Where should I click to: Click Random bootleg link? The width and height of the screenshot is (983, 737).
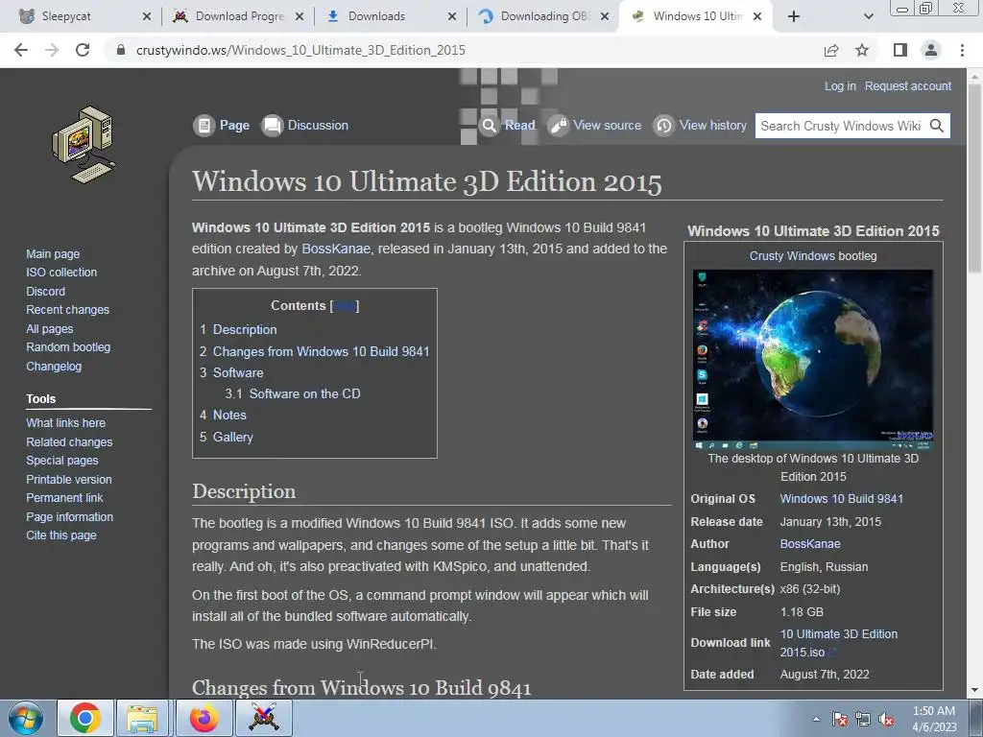click(x=68, y=347)
